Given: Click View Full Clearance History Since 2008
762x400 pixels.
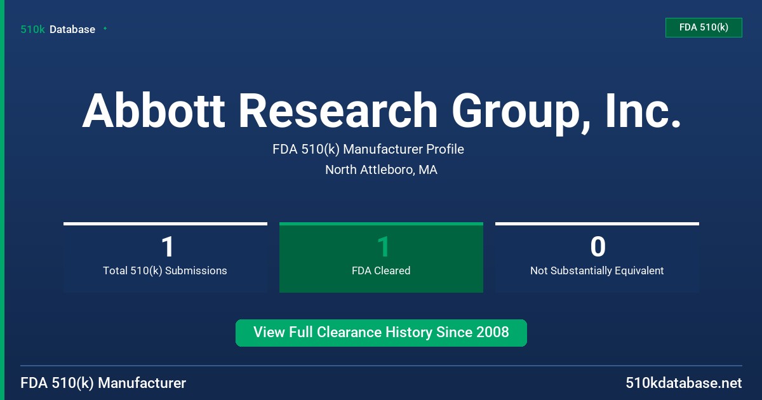Looking at the screenshot, I should tap(381, 333).
